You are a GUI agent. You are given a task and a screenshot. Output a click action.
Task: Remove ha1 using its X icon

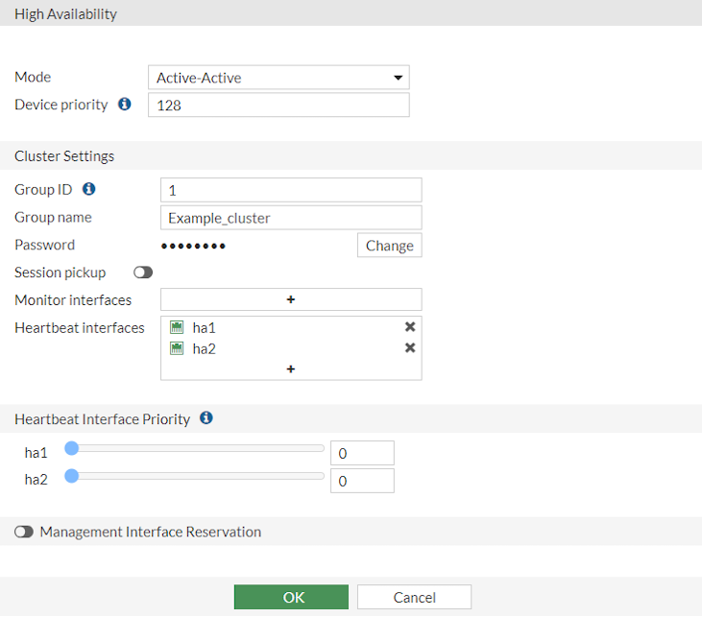pyautogui.click(x=410, y=327)
